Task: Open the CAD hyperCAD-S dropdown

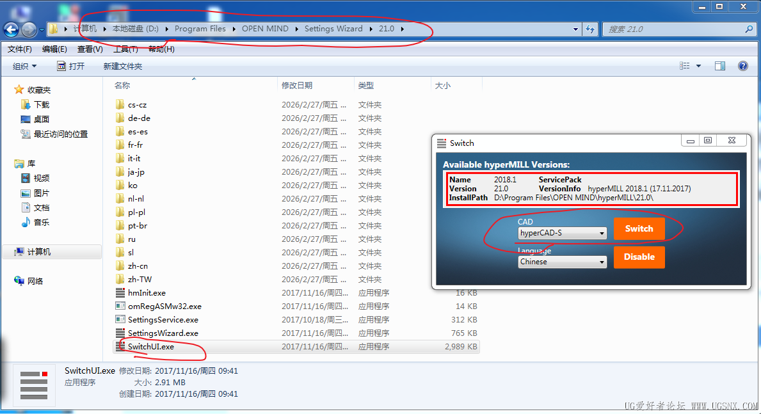Action: pyautogui.click(x=562, y=233)
